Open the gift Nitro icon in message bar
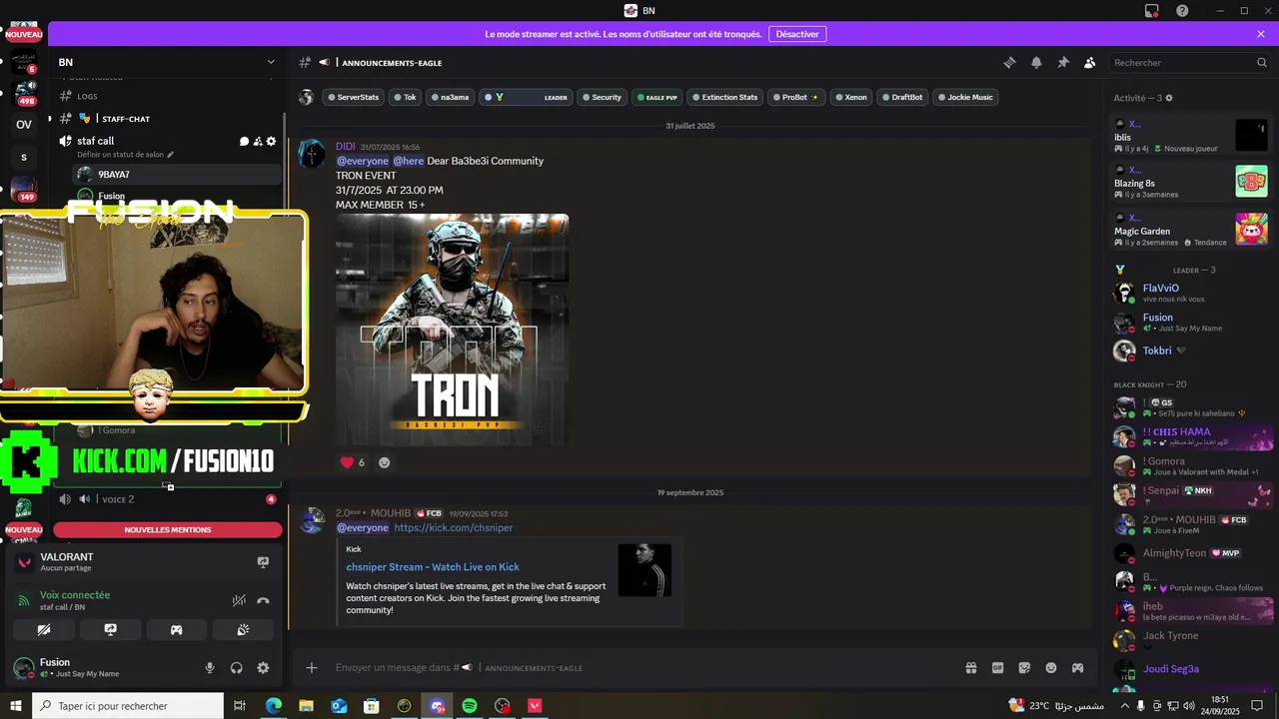This screenshot has width=1279, height=719. coord(970,668)
